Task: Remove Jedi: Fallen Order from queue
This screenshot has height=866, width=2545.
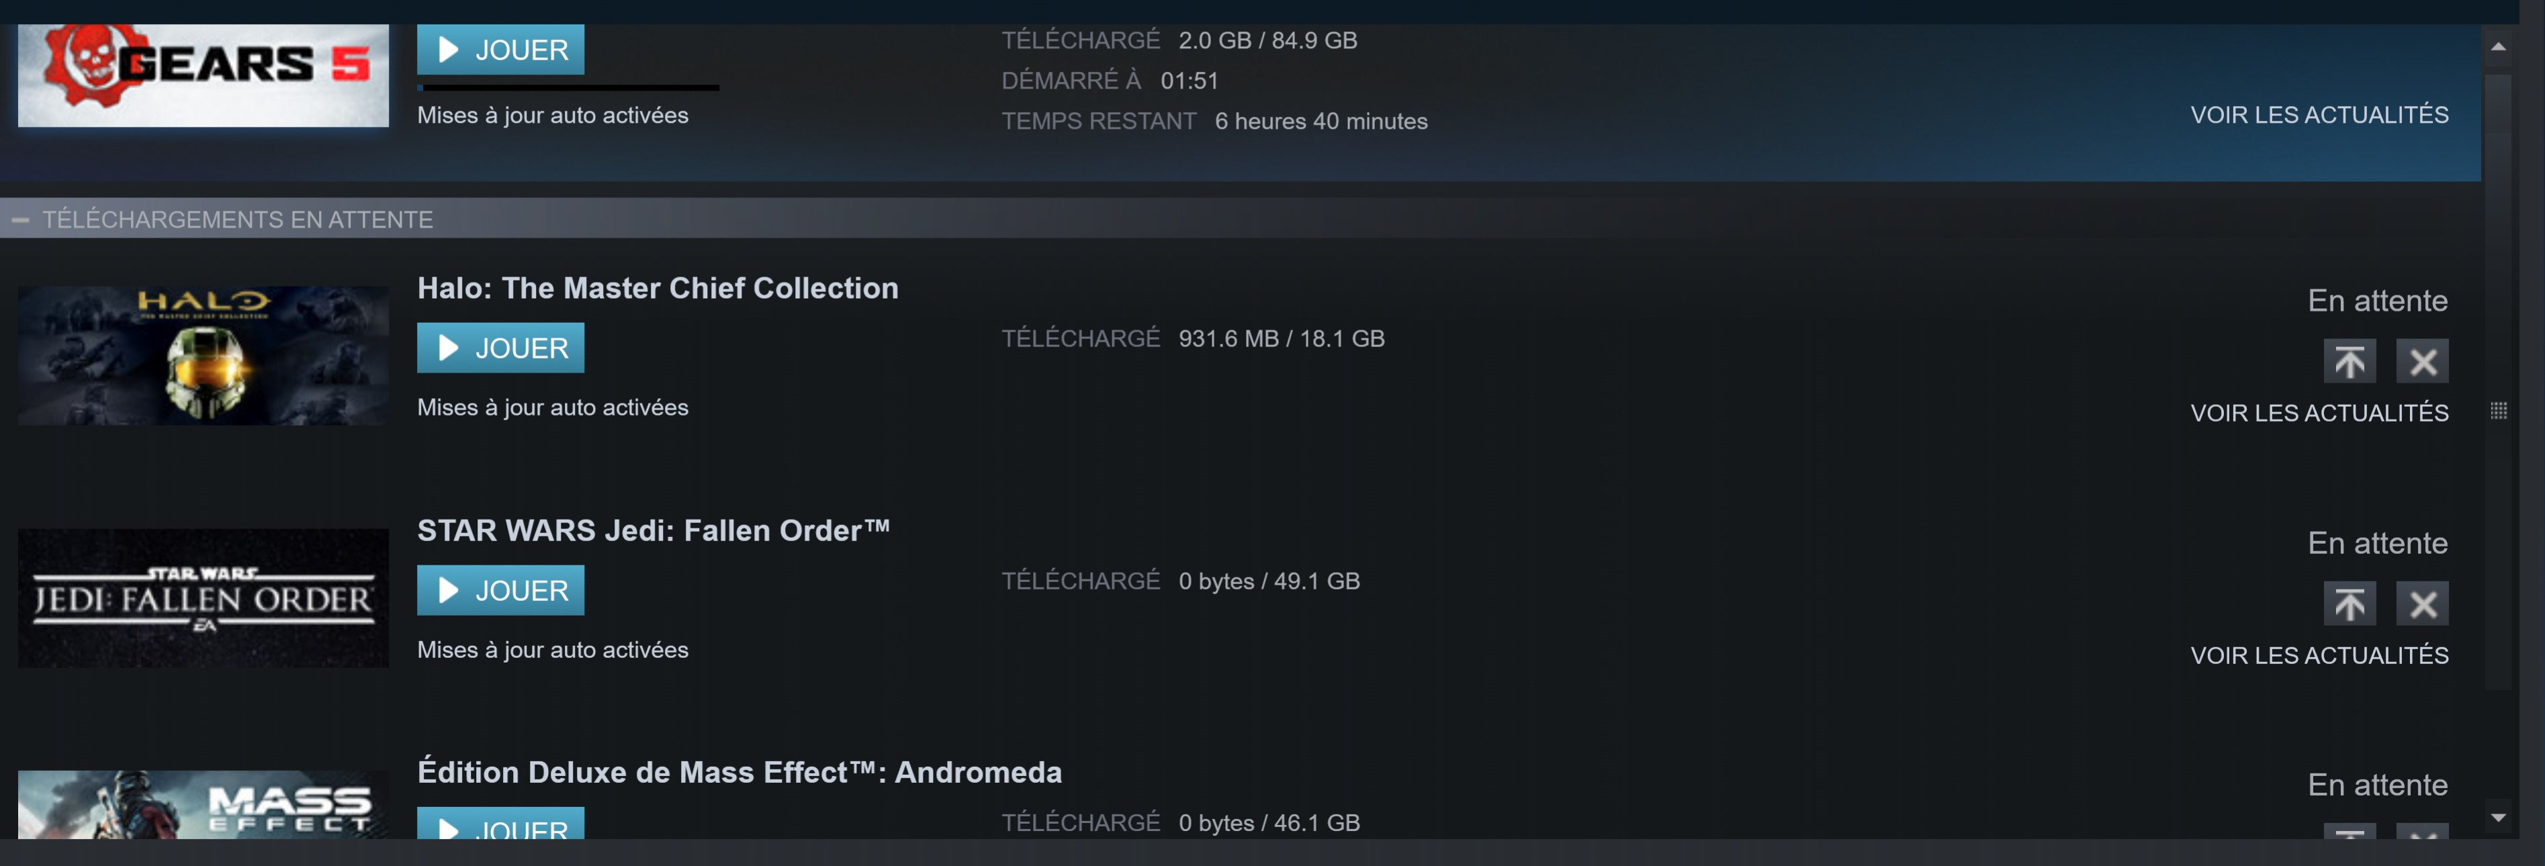Action: click(2421, 604)
